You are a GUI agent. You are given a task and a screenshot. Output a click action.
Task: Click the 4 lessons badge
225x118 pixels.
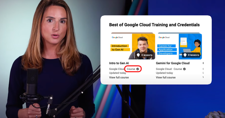coord(144,55)
